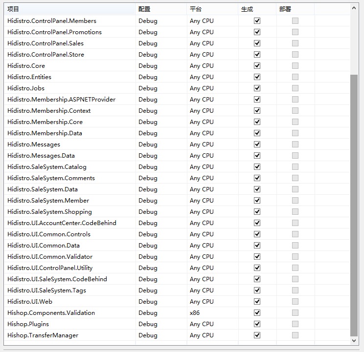Select Hidistro.SaleSystem.Member project name
Screen dimensions: 364x352
point(48,201)
